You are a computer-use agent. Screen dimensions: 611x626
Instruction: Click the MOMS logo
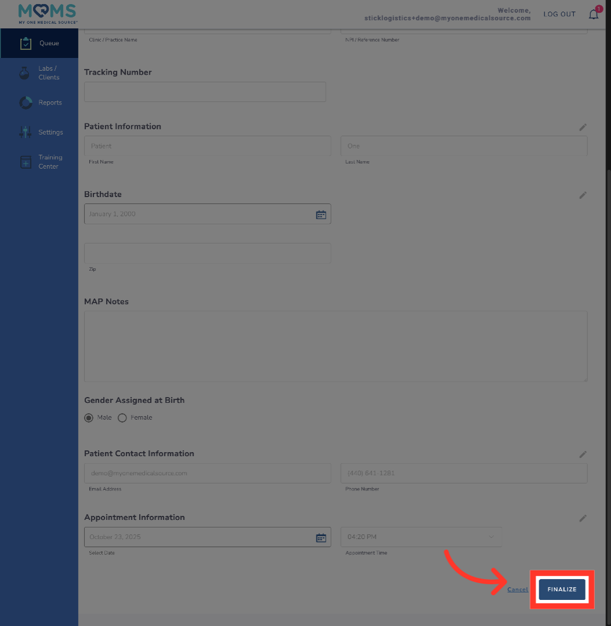[48, 14]
